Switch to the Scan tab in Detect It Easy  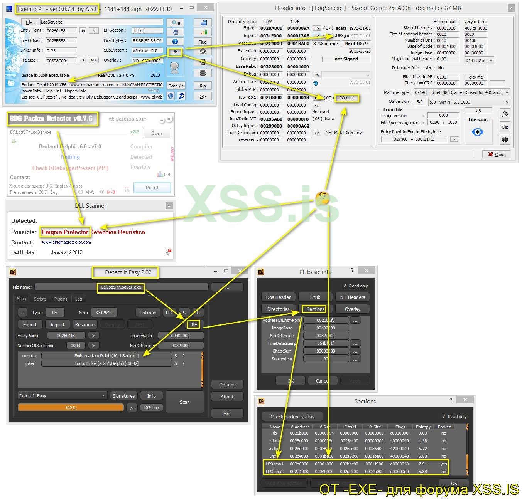tap(22, 299)
